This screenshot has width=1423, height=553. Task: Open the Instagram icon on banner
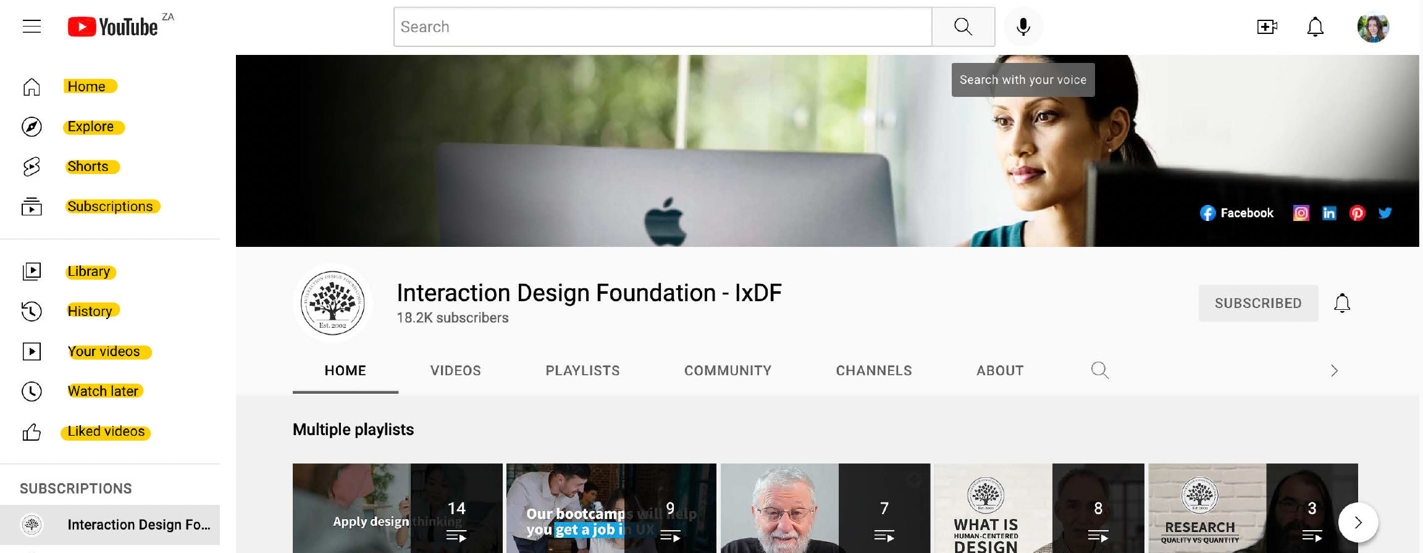(x=1301, y=213)
